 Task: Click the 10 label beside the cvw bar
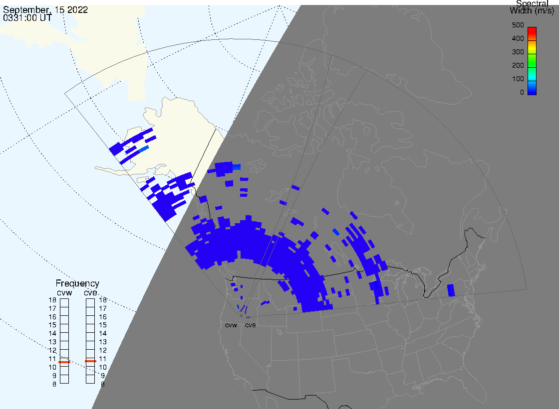[52, 367]
